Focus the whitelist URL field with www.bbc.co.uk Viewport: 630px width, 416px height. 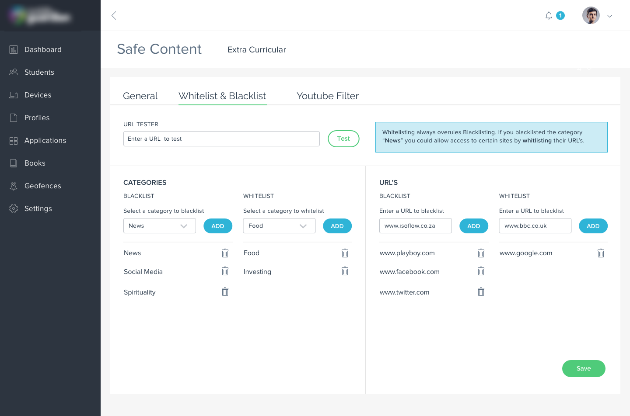(x=535, y=226)
